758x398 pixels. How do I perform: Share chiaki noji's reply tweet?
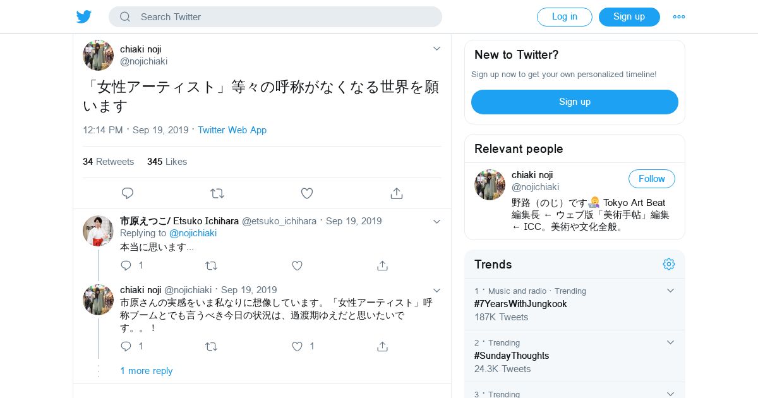click(382, 346)
